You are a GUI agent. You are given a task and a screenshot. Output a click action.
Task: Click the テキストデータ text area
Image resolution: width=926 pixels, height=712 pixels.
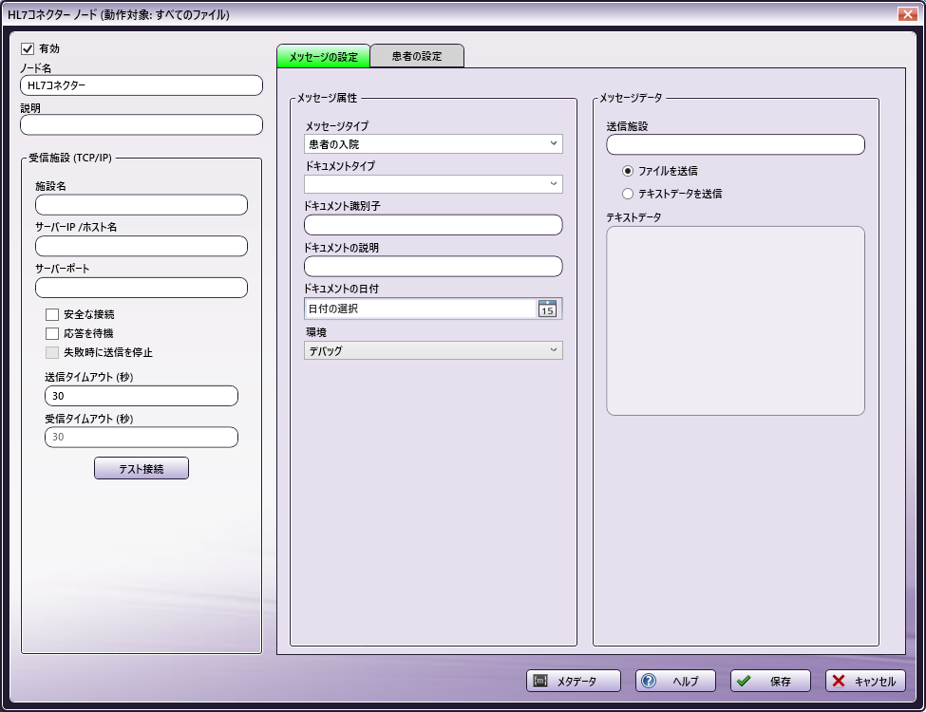tap(735, 321)
